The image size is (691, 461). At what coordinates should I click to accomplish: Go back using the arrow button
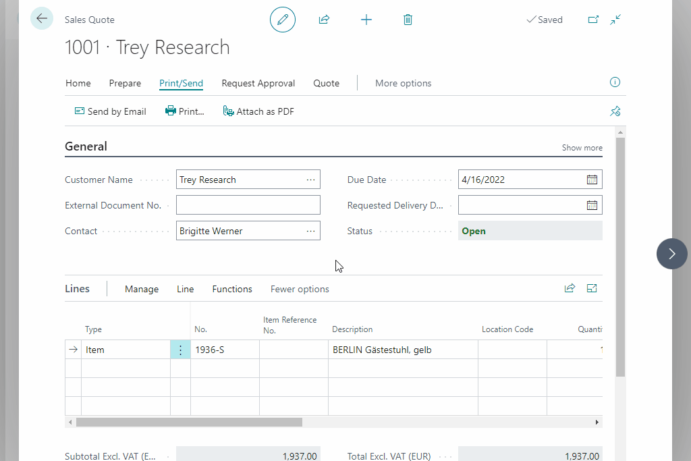coord(42,18)
